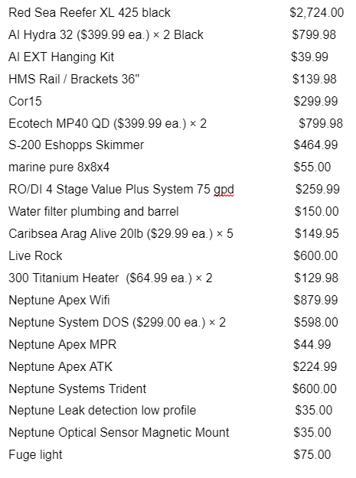356x478 pixels.
Task: Click the misspelled gpd underlined word
Action: pos(224,190)
